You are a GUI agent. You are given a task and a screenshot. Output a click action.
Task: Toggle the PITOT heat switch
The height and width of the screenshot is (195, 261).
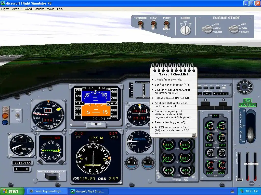click(x=166, y=25)
